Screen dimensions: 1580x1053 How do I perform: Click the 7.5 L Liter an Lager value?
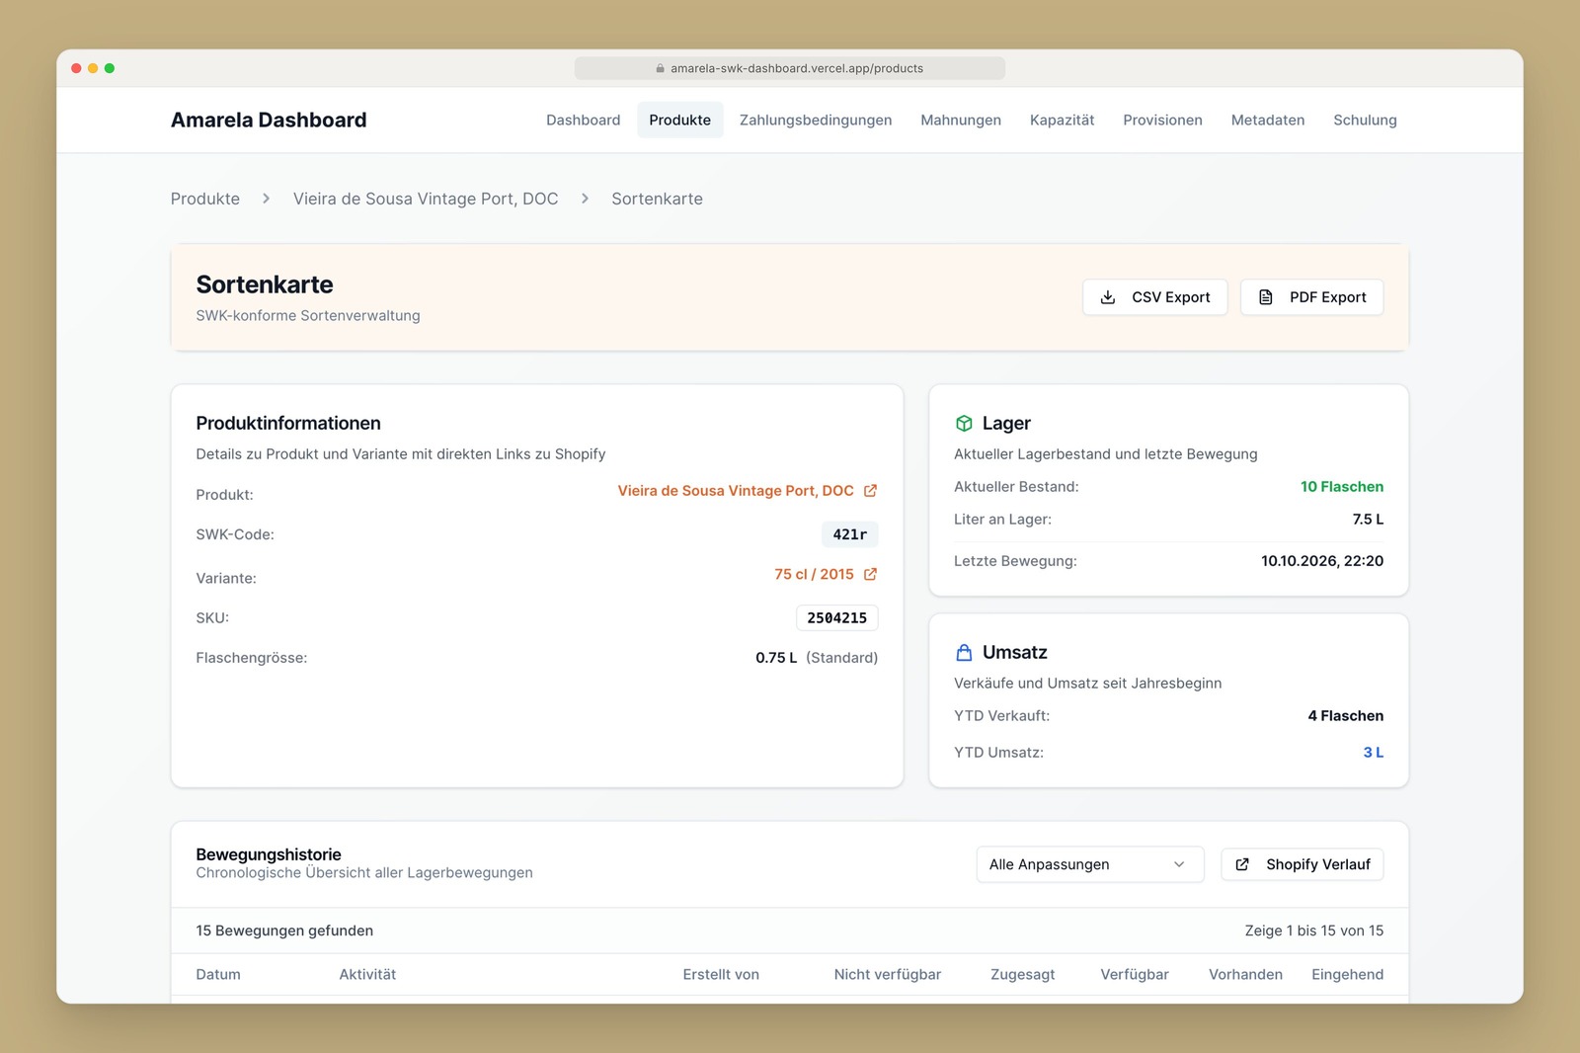point(1368,520)
